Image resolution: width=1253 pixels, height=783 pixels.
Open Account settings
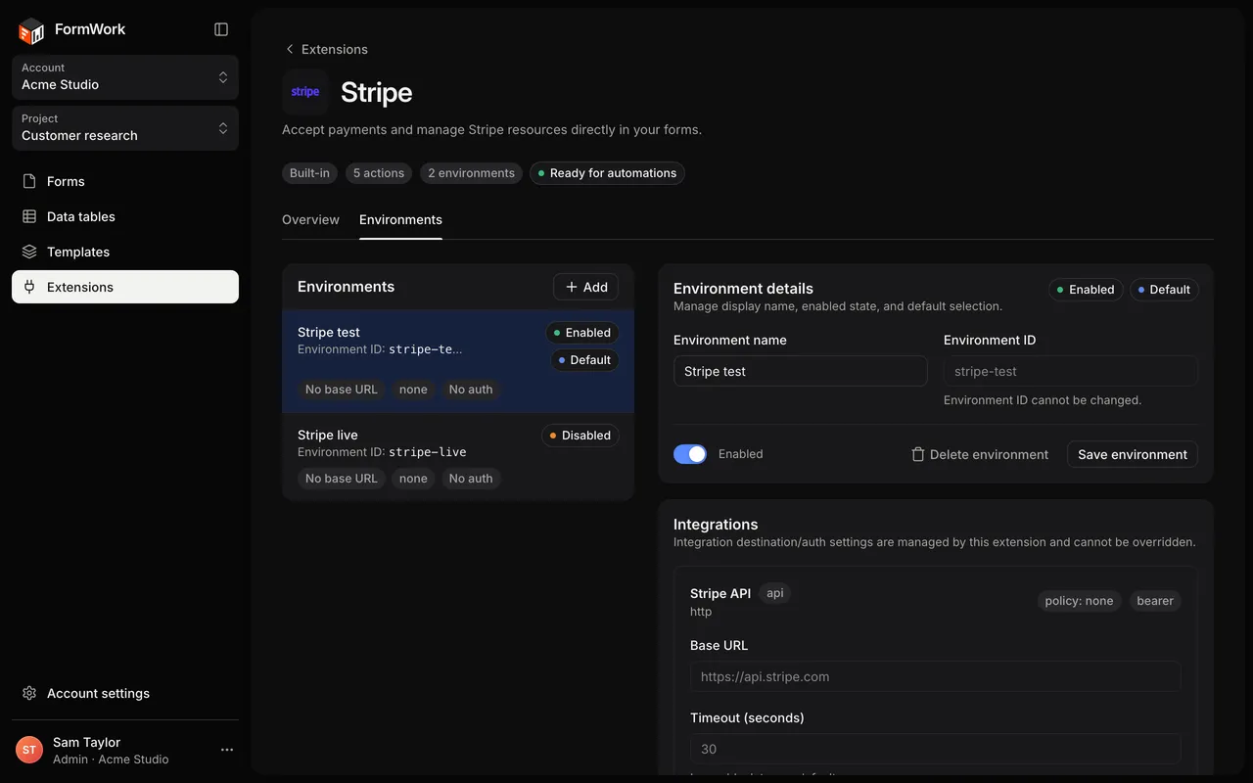point(125,693)
